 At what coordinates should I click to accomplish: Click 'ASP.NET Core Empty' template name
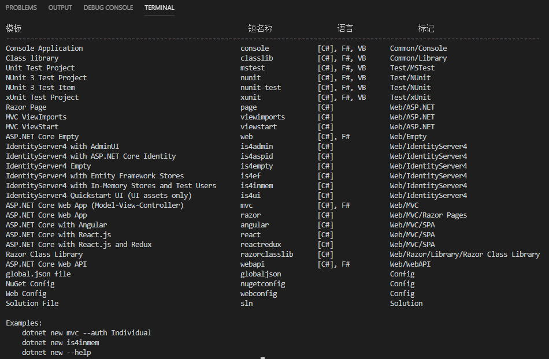[42, 136]
